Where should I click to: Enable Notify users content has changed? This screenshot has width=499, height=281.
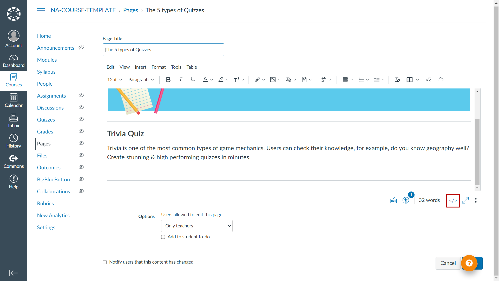[105, 262]
